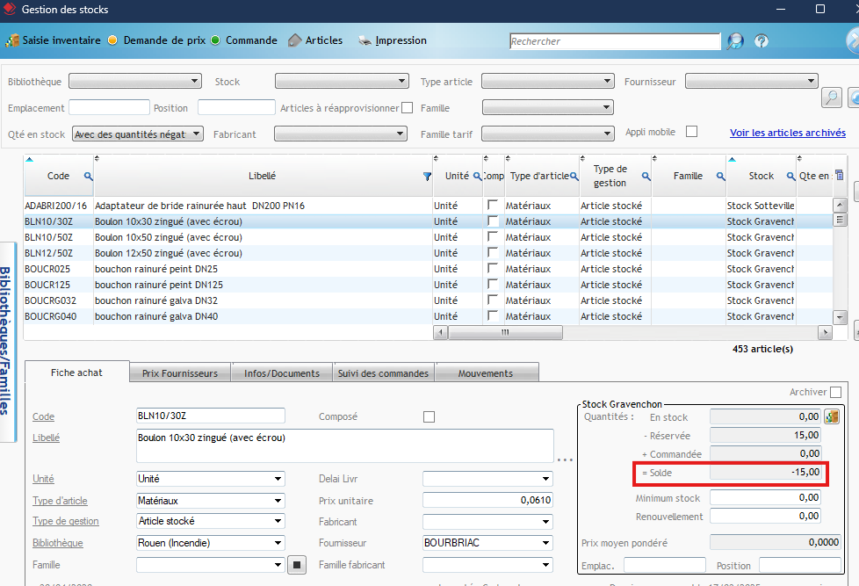Click the magnifier filter search button
This screenshot has width=859, height=586.
coord(831,98)
